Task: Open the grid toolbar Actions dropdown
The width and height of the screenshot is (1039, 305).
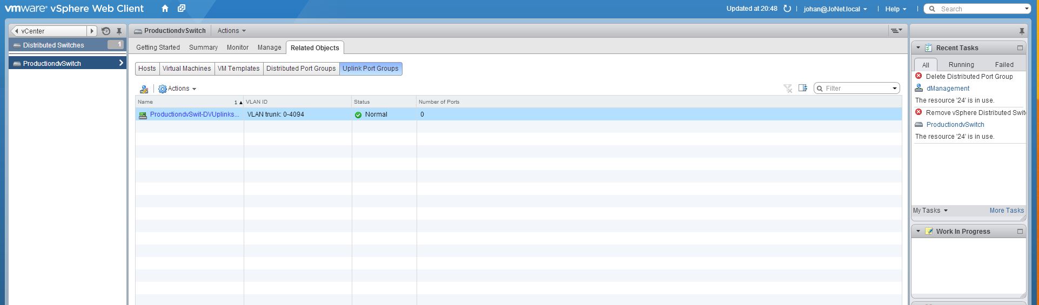Action: click(182, 89)
